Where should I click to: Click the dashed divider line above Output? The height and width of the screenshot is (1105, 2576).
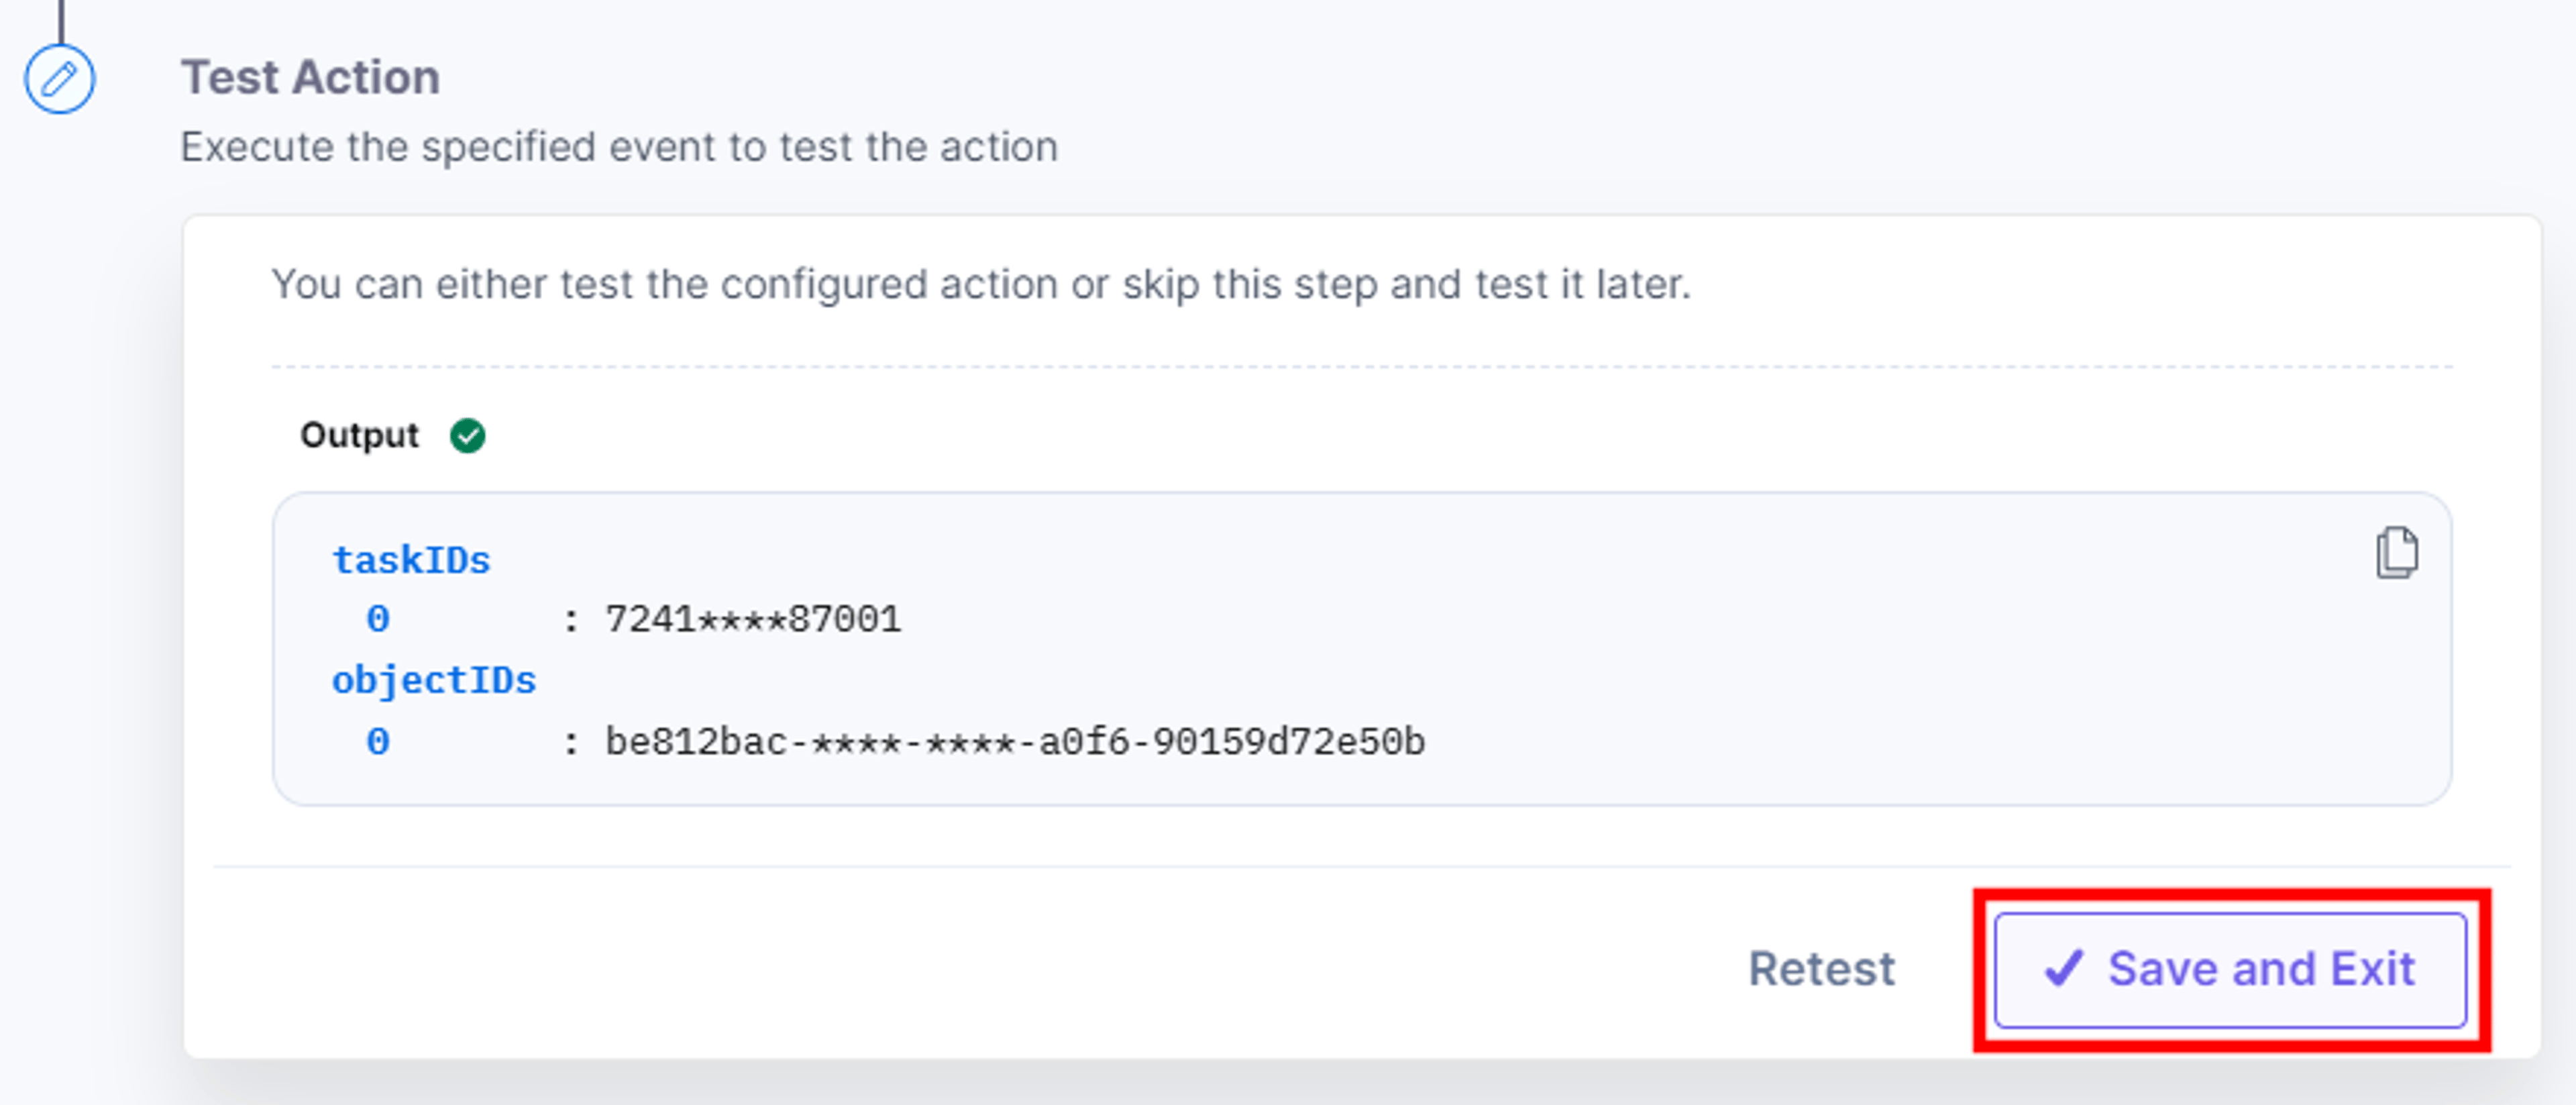coord(1361,367)
